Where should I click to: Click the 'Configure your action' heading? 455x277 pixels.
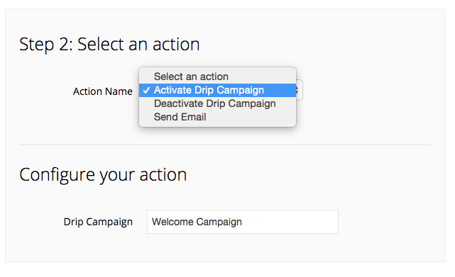(103, 175)
